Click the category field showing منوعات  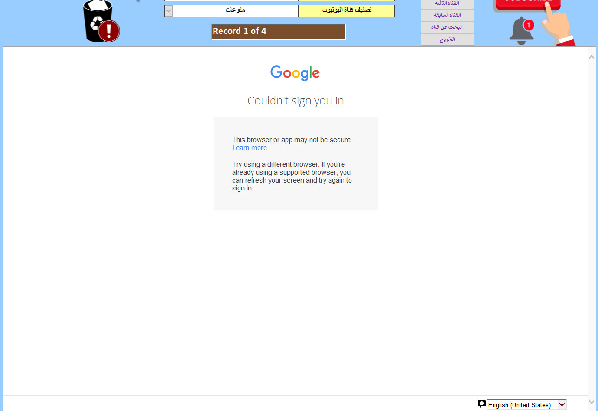pyautogui.click(x=235, y=11)
